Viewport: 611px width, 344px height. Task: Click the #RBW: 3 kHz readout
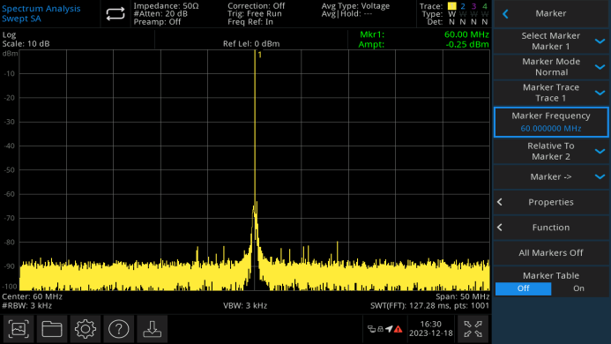(x=26, y=305)
